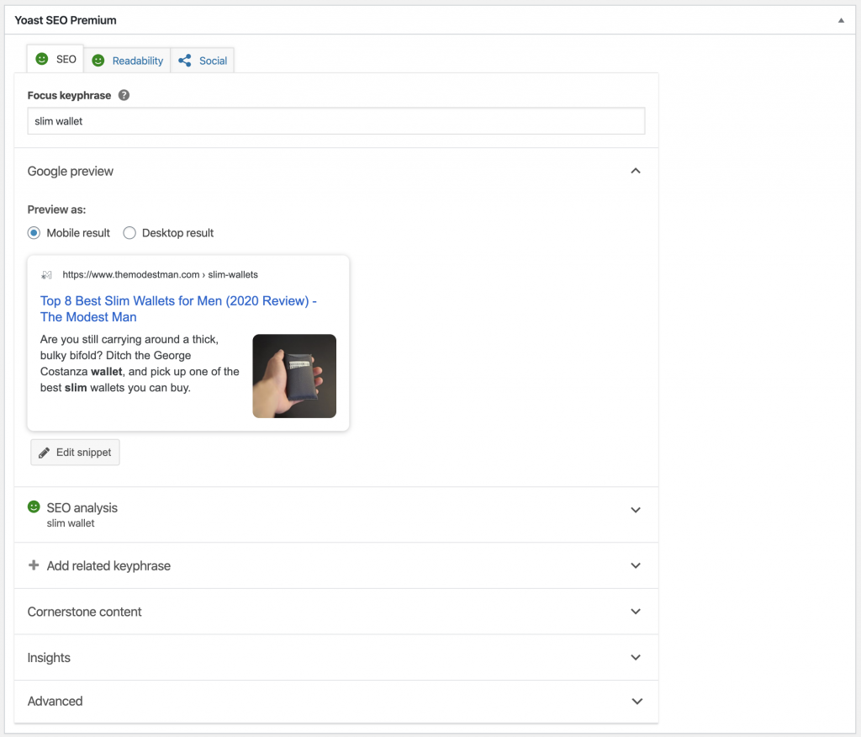Viewport: 861px width, 737px height.
Task: Expand the Advanced section chevron
Action: click(637, 702)
